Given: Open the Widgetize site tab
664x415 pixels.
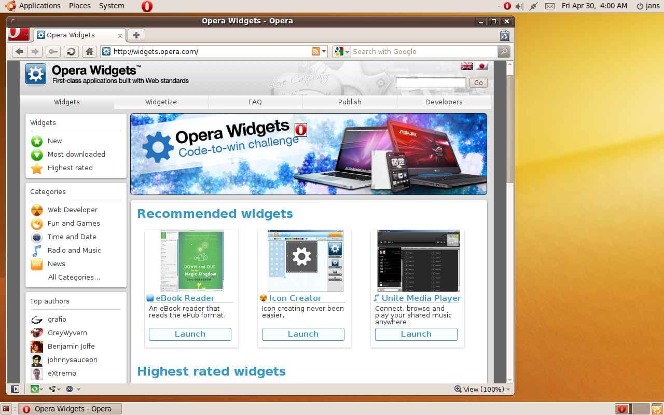Looking at the screenshot, I should pyautogui.click(x=161, y=102).
